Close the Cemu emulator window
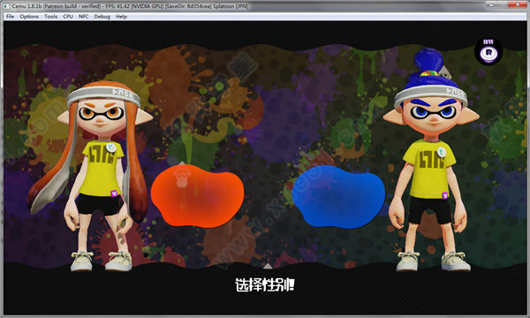The width and height of the screenshot is (530, 318). (518, 4)
